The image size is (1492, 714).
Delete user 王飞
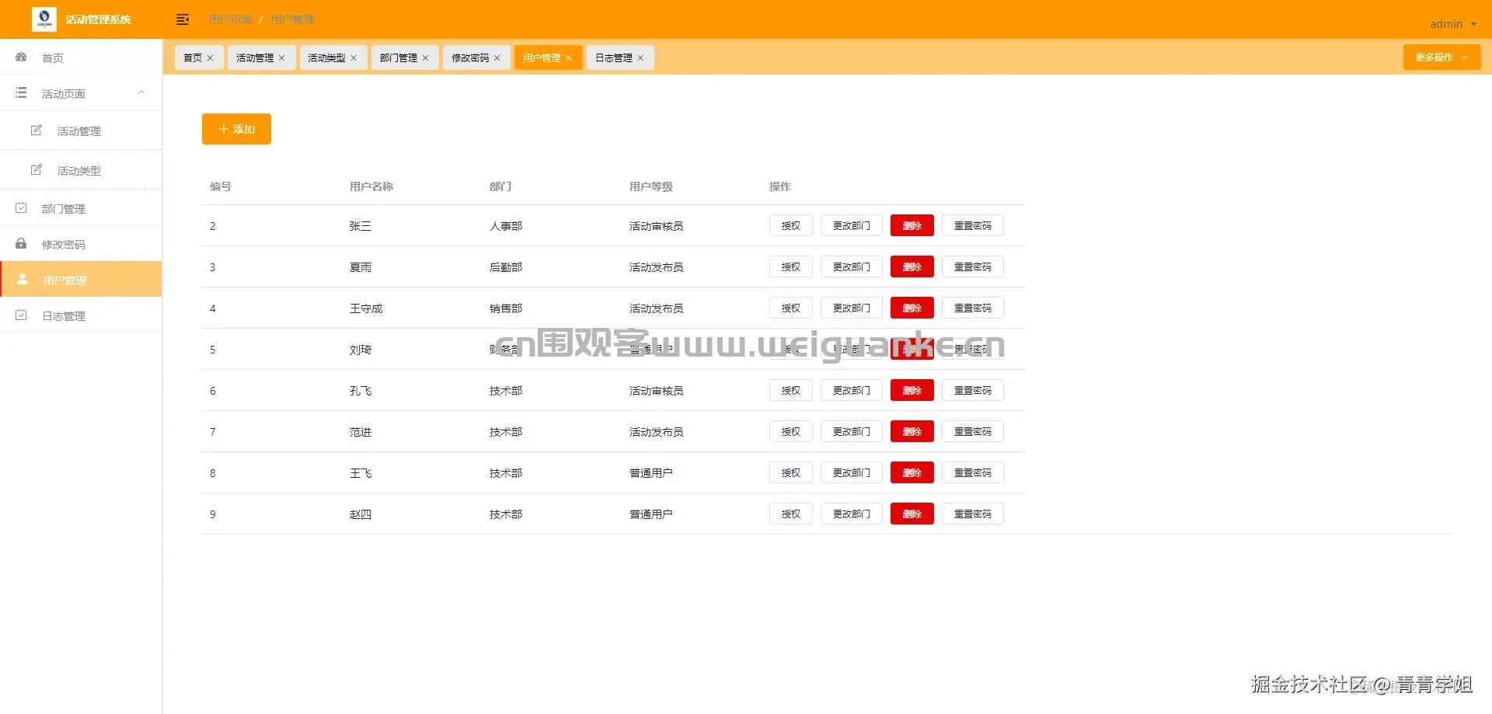912,472
